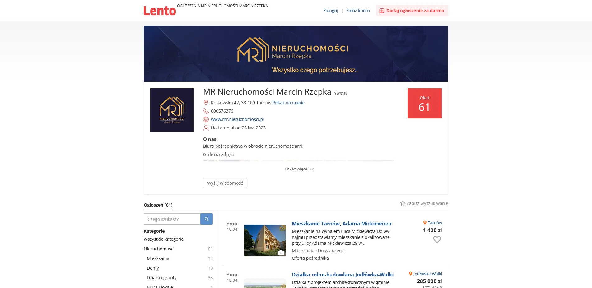Click the Jodłówka-Wałki location link
The image size is (592, 288).
coord(428,274)
